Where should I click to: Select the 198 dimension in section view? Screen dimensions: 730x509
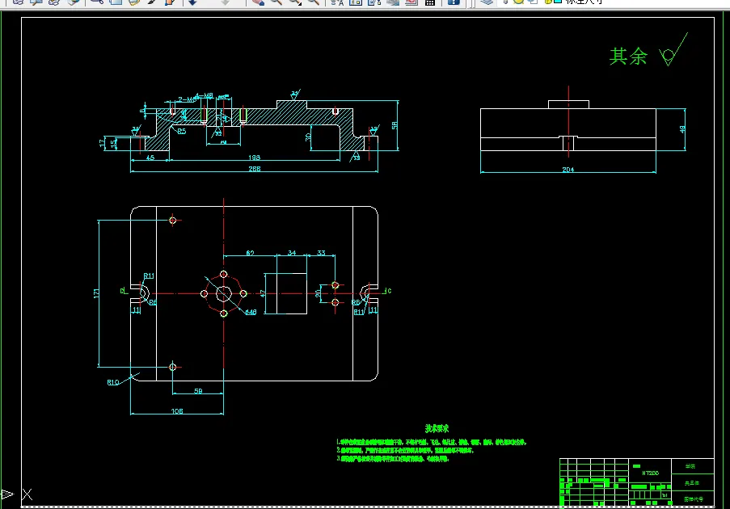click(x=254, y=158)
